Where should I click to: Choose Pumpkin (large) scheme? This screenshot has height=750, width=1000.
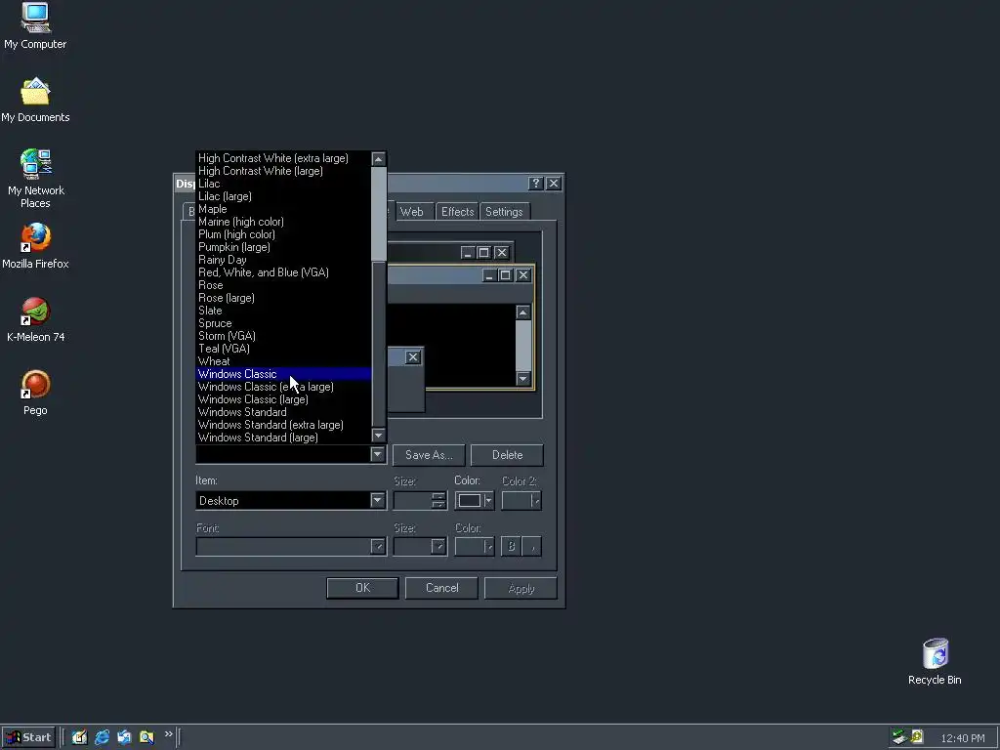coord(283,247)
